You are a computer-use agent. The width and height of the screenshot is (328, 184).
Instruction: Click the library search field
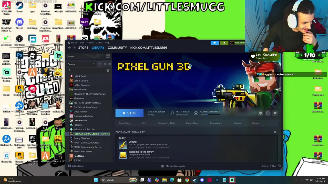(86, 71)
